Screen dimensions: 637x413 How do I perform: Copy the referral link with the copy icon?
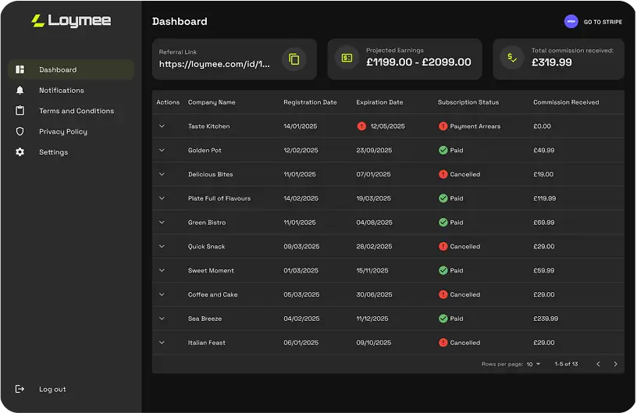tap(294, 59)
